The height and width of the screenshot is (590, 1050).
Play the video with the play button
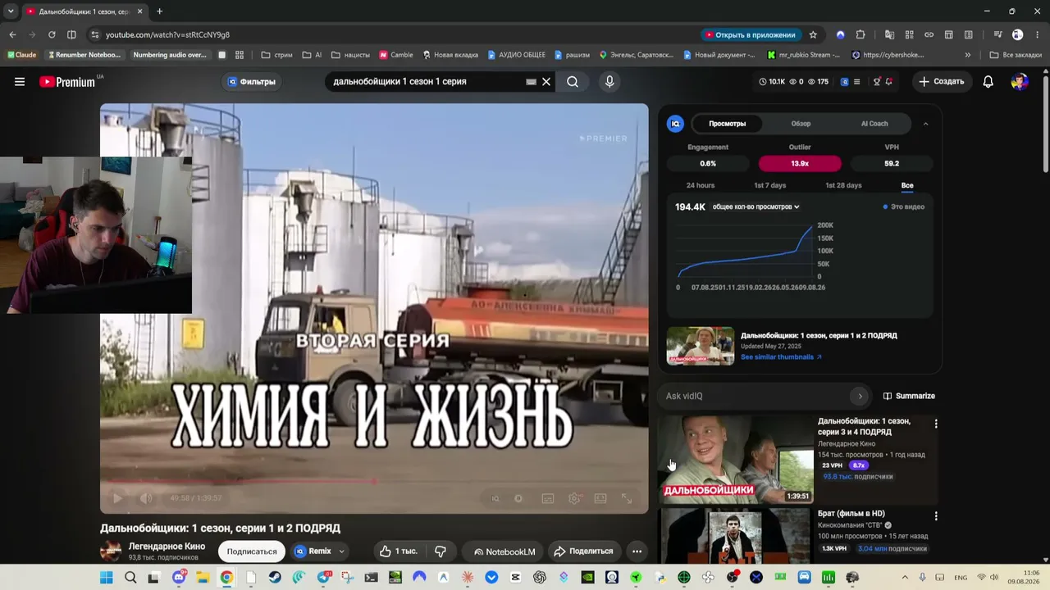(x=117, y=498)
